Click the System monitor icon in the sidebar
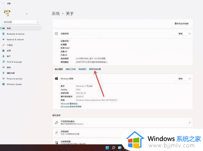The height and width of the screenshot is (151, 203). [x=4, y=28]
